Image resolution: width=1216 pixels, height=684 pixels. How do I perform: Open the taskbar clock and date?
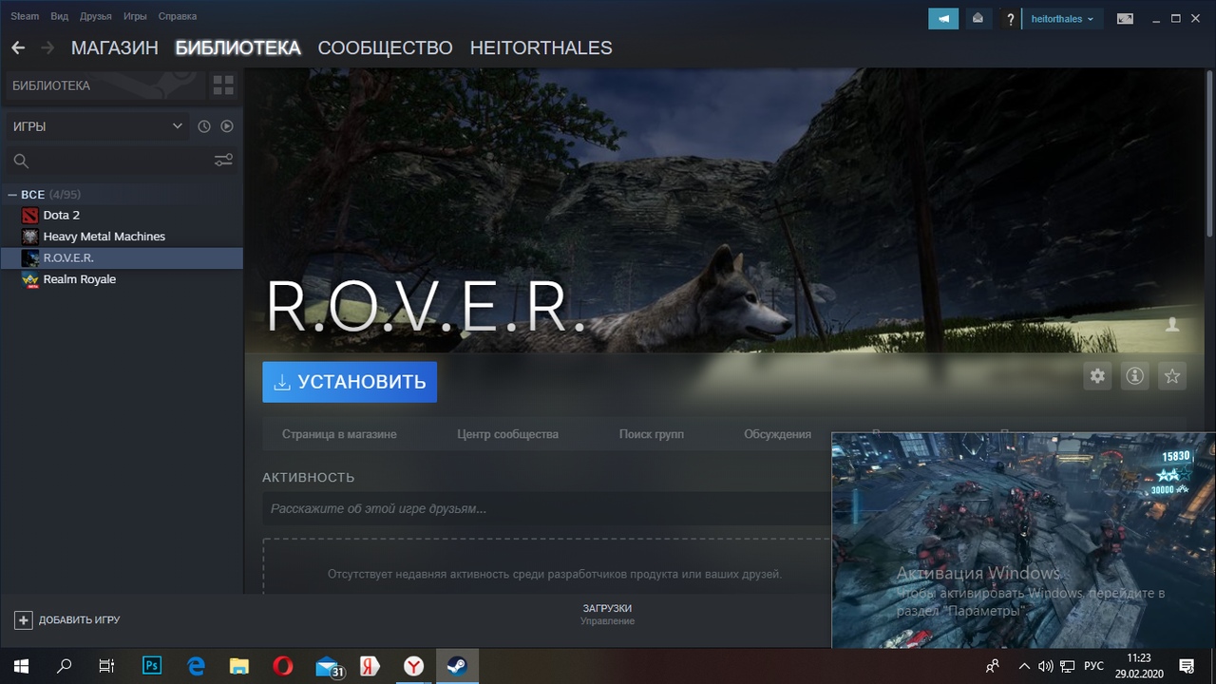tap(1138, 666)
